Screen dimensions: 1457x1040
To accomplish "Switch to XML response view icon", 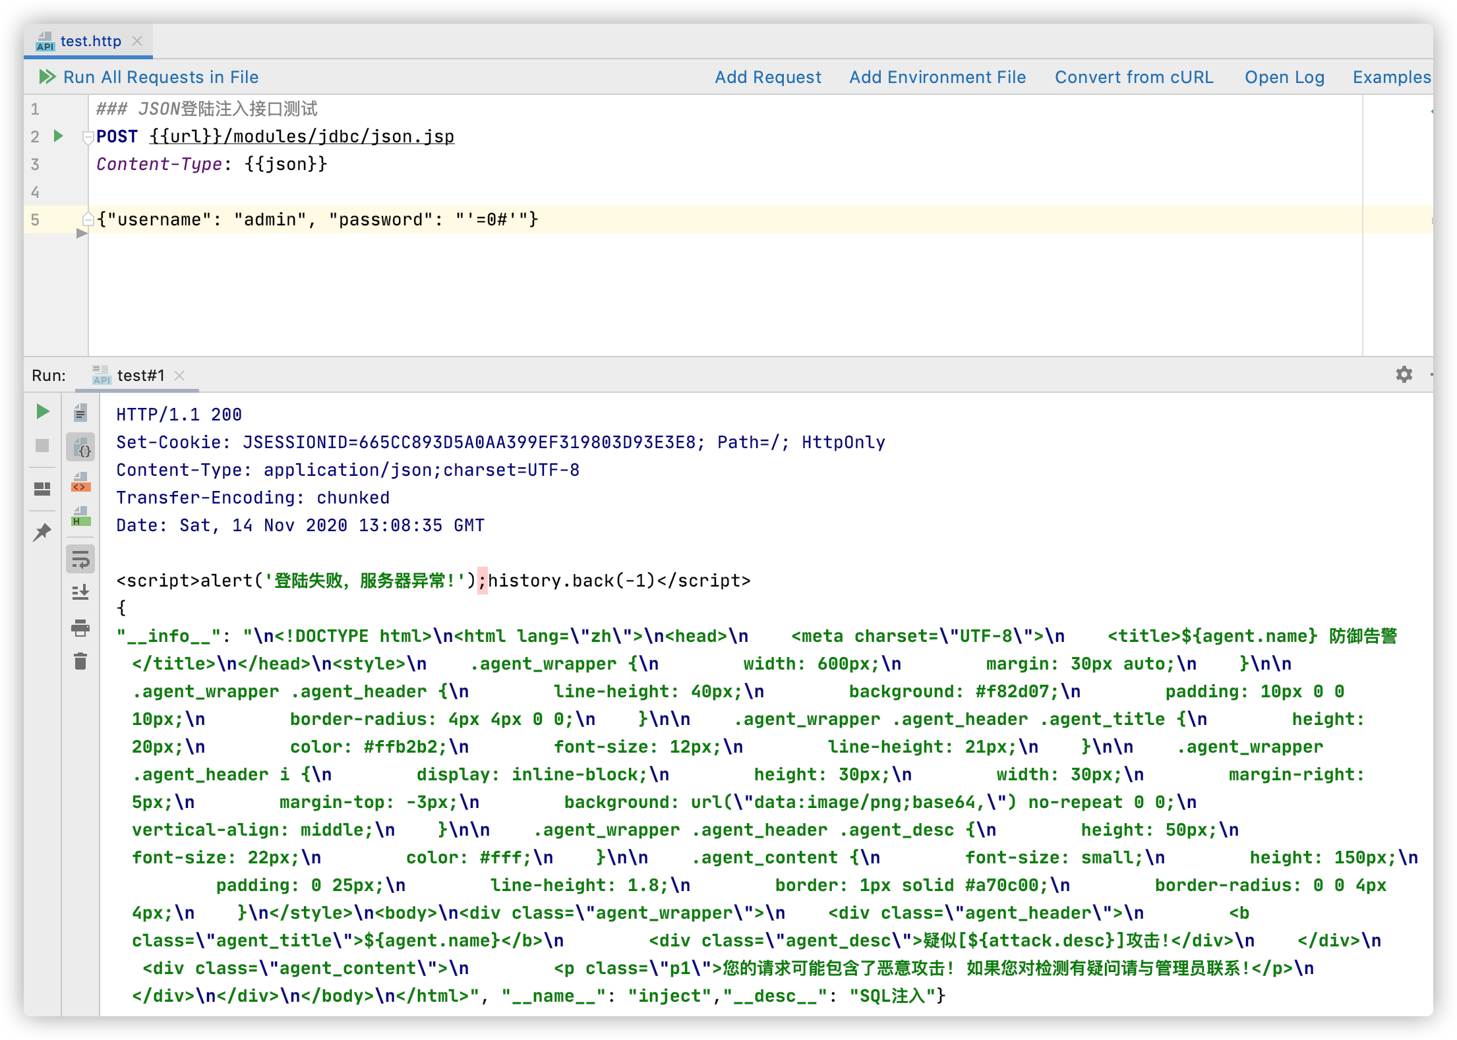I will [x=80, y=482].
